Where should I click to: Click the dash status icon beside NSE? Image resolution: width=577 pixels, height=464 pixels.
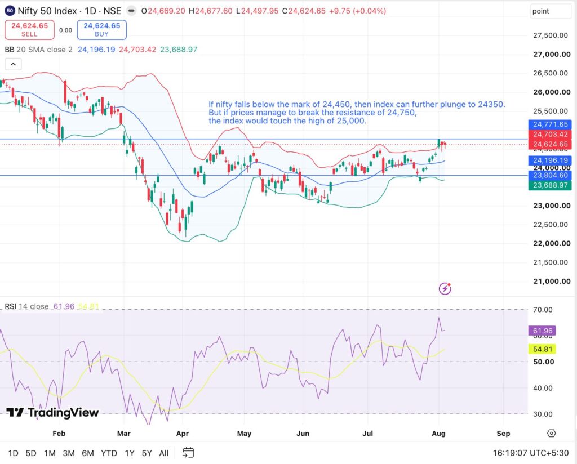(x=131, y=11)
